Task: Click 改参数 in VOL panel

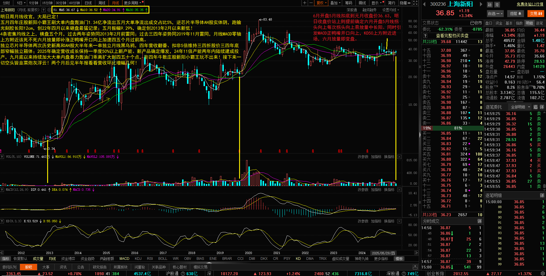Action: (363, 157)
